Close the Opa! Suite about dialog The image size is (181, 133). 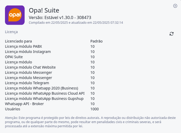coord(175,6)
